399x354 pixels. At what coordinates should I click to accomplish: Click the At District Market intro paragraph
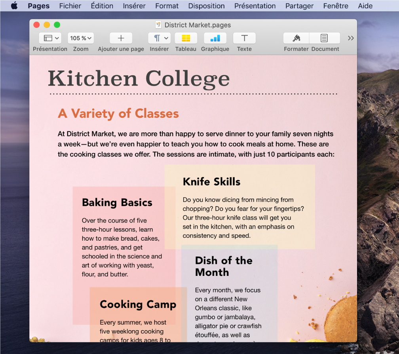tap(196, 144)
